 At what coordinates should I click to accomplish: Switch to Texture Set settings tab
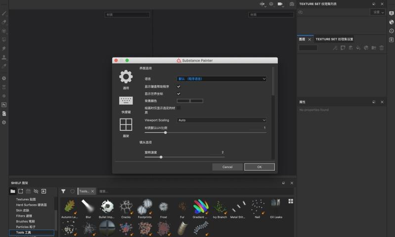(334, 39)
